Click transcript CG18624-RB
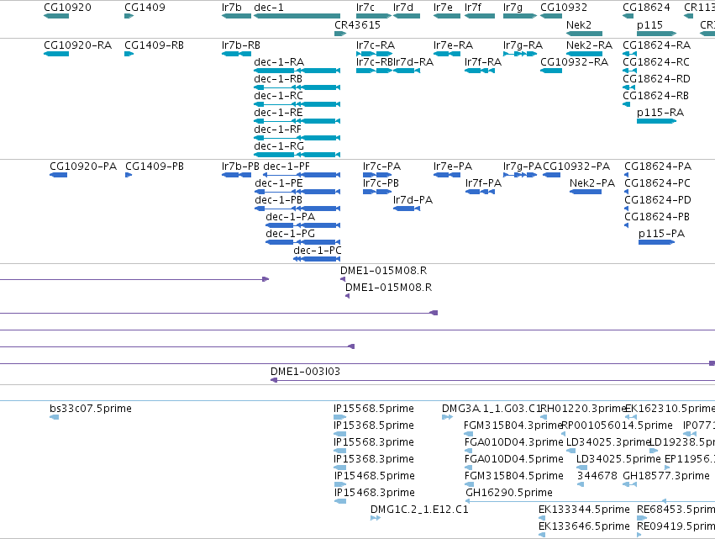Image resolution: width=715 pixels, height=539 pixels. (626, 104)
